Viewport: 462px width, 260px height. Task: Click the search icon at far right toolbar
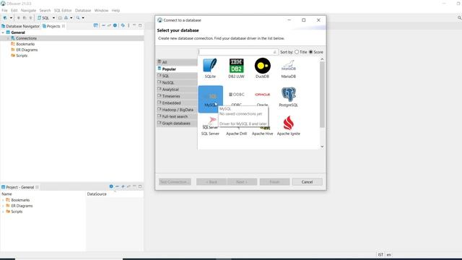click(x=459, y=18)
